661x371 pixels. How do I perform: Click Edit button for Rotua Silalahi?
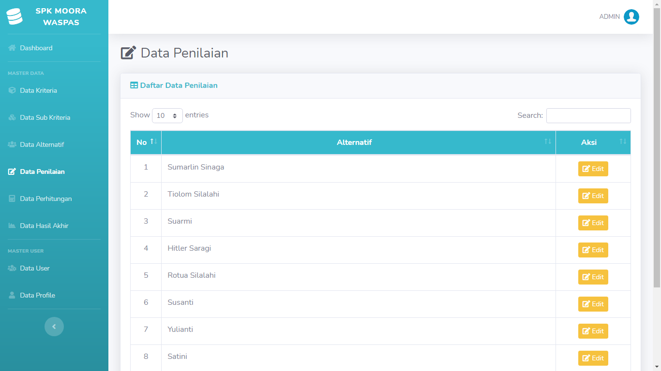tap(593, 277)
